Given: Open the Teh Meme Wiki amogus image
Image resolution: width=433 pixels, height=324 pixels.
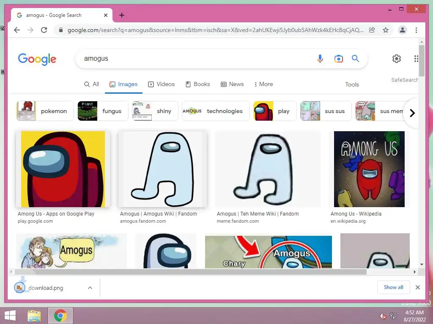Looking at the screenshot, I should [268, 169].
